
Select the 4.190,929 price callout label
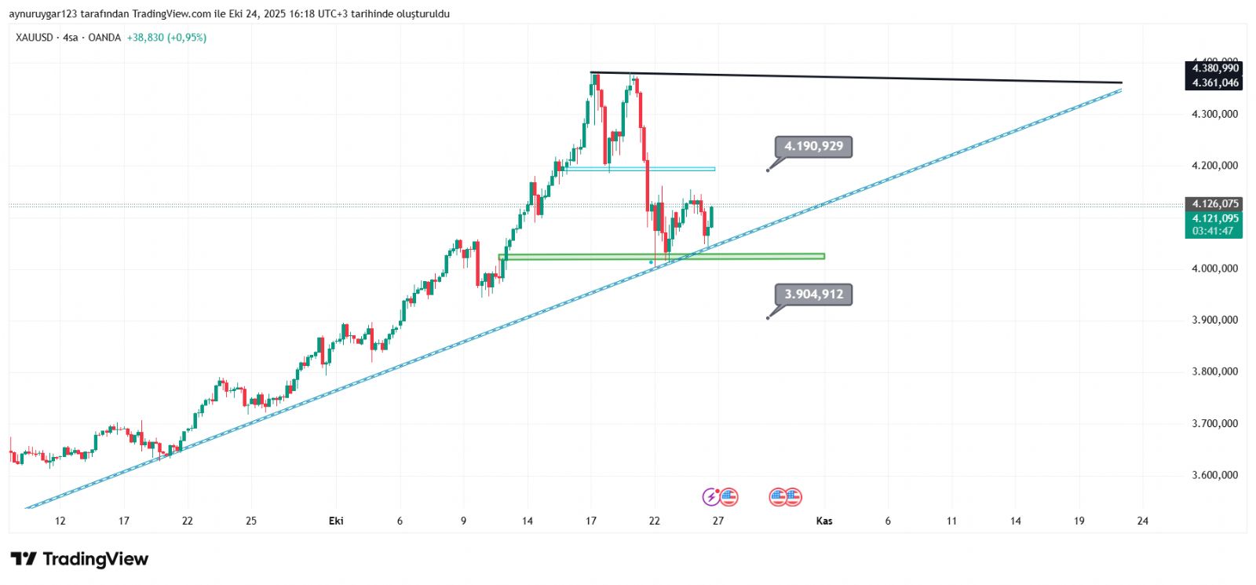coord(813,146)
